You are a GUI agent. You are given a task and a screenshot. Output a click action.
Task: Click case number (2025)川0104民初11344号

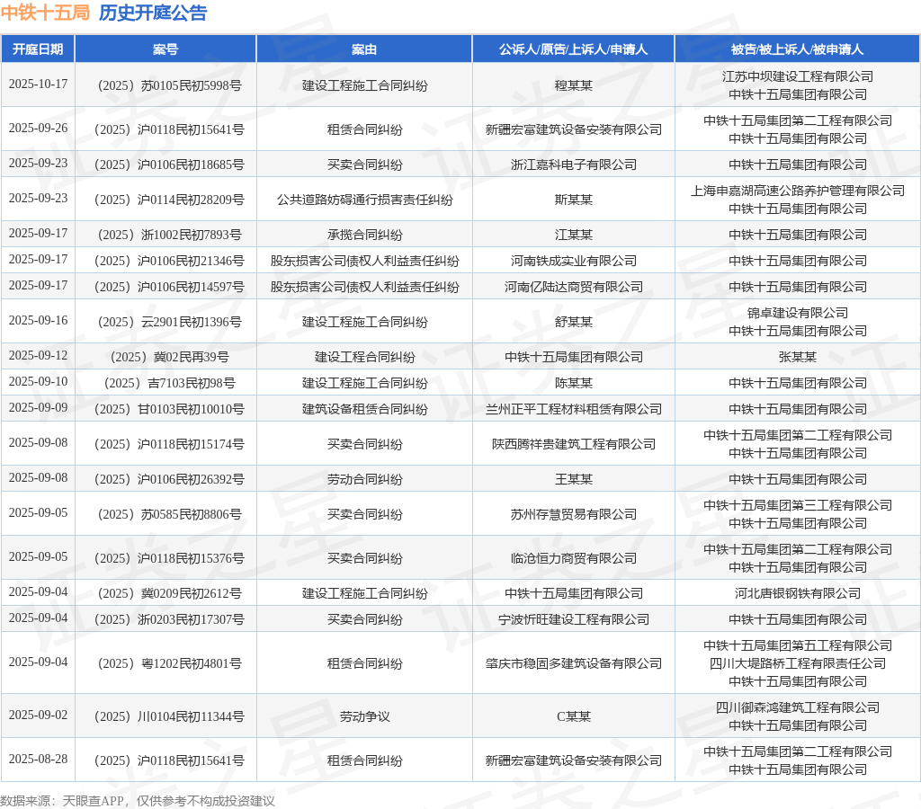(x=169, y=716)
